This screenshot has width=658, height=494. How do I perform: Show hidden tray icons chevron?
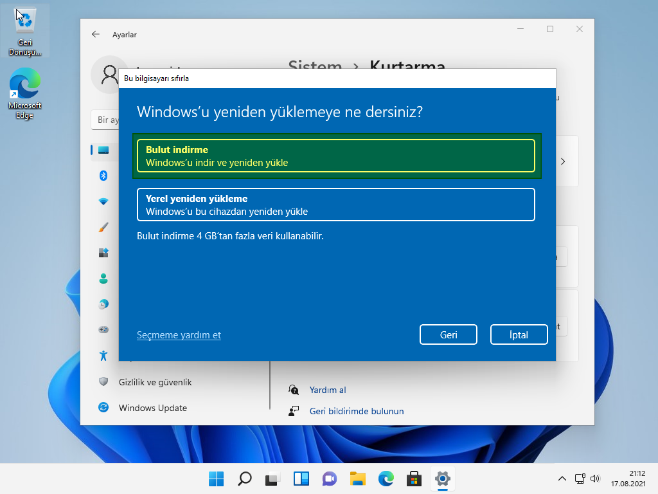[562, 479]
